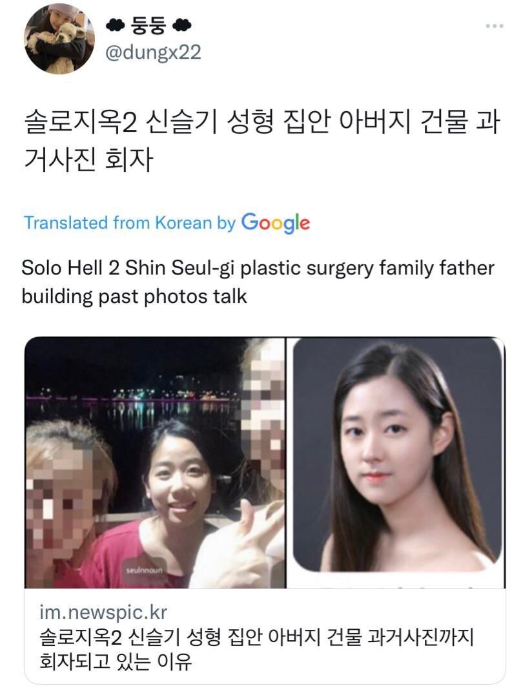532x697 pixels.
Task: Click the Google logo in translation notice
Action: [x=276, y=223]
